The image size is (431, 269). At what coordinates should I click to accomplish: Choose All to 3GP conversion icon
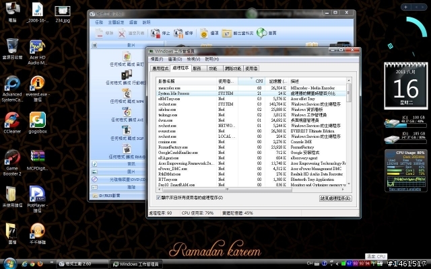127,130
